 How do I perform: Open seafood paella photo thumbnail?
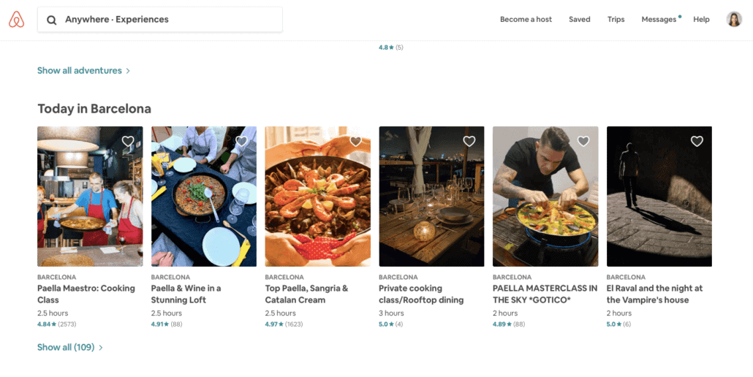[x=317, y=197]
